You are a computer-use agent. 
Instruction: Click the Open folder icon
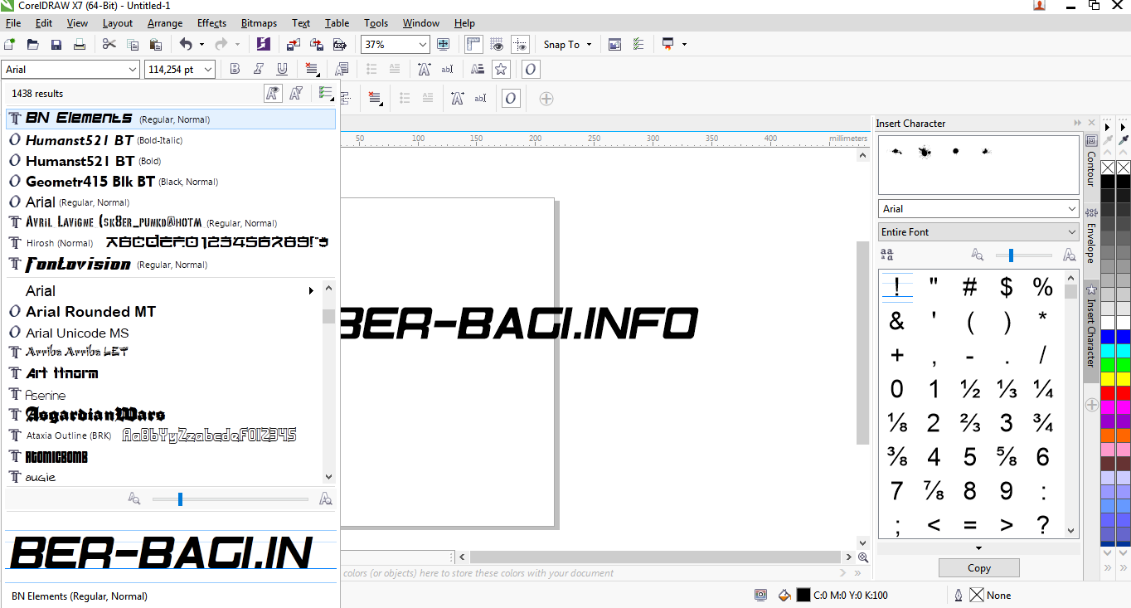point(33,44)
